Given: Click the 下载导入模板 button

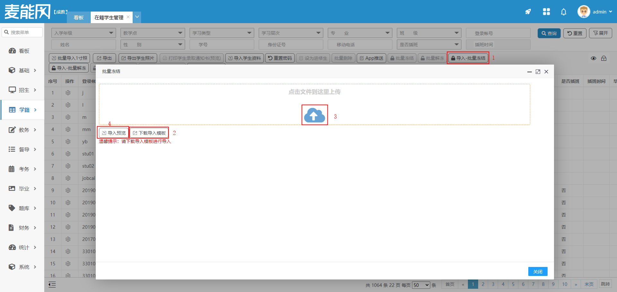Looking at the screenshot, I should 149,133.
